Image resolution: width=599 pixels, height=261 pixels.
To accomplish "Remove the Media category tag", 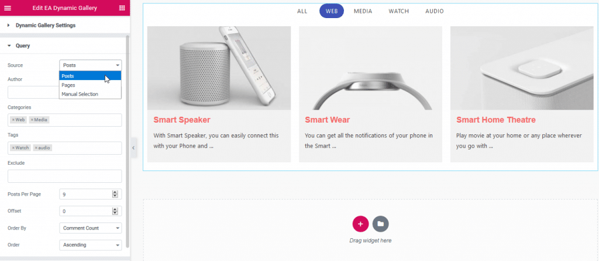I will [32, 120].
